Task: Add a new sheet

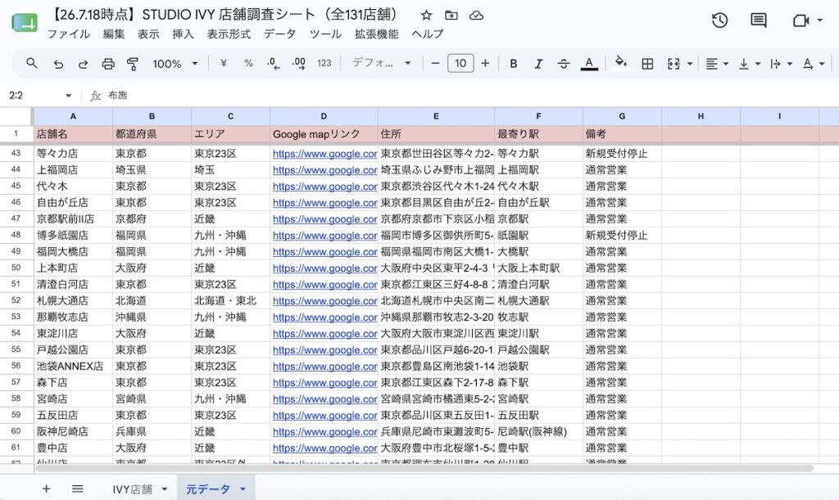Action: click(46, 489)
